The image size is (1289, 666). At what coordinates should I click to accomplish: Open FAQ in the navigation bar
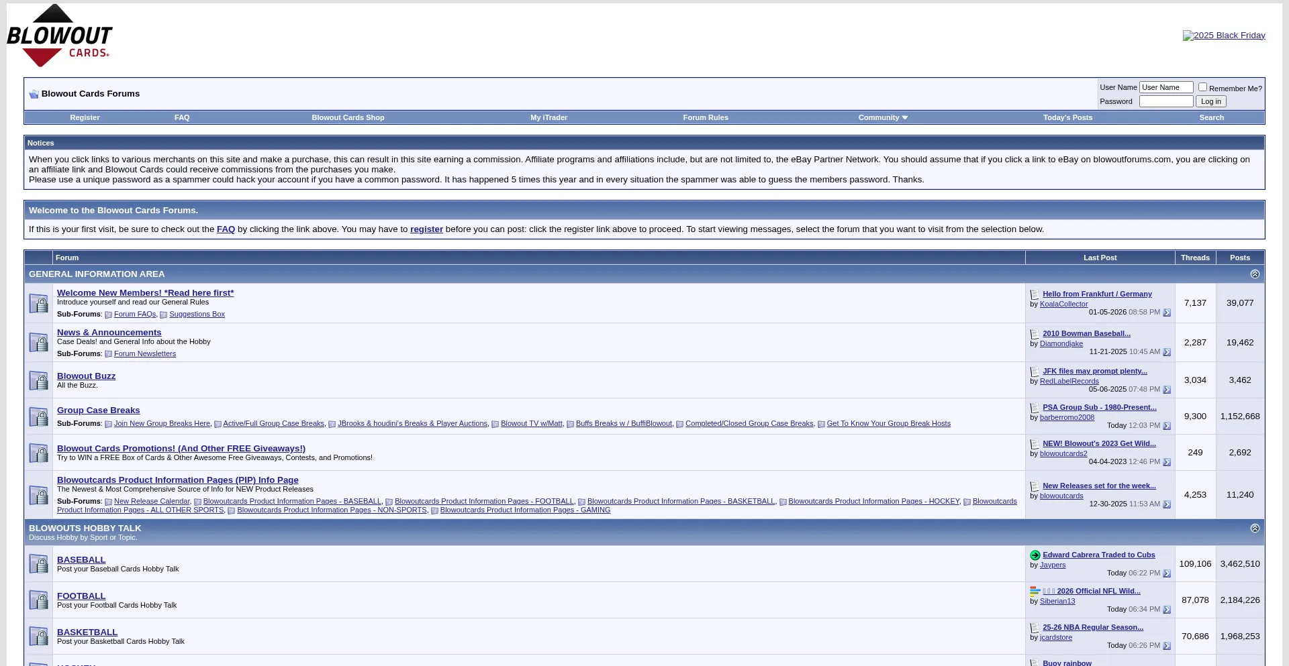click(182, 117)
